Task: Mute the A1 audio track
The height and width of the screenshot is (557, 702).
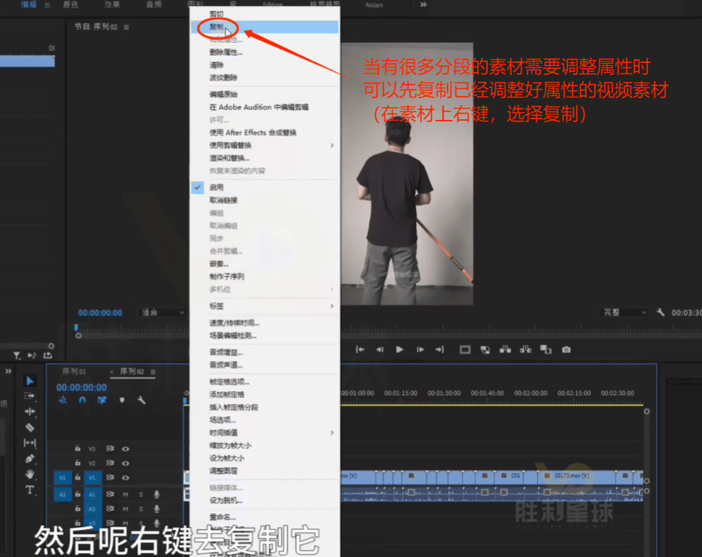Action: (126, 494)
